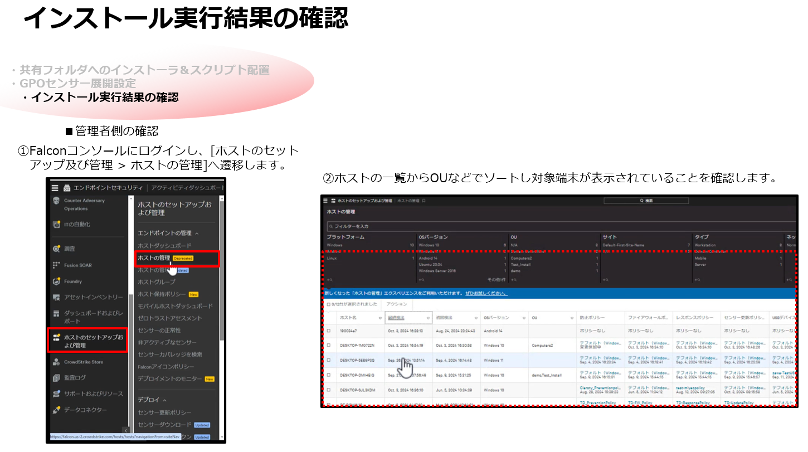Viewport: 808px width, 452px height.
Task: Click the OSバージョン filter add-search icon
Action: (x=421, y=279)
